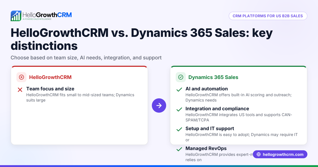Click the CRM Platforms for US B2B Sales tag
The height and width of the screenshot is (167, 318).
(x=268, y=16)
